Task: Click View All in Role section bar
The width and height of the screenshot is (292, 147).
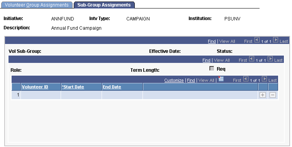Action: click(222, 60)
